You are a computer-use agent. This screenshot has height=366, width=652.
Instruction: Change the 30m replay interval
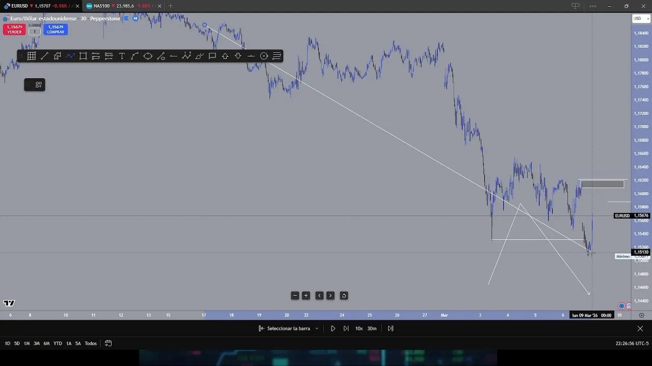(372, 328)
